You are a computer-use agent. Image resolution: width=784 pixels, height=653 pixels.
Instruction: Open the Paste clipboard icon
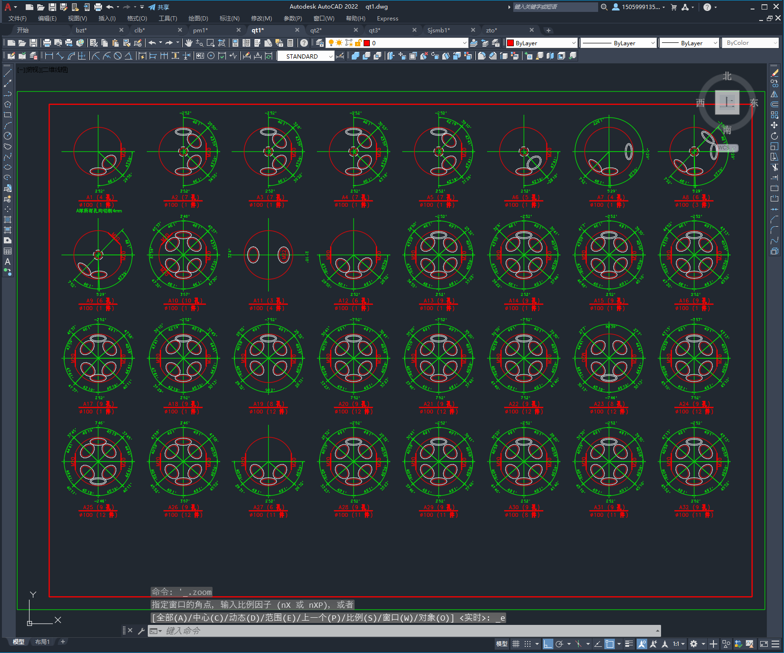coord(116,43)
